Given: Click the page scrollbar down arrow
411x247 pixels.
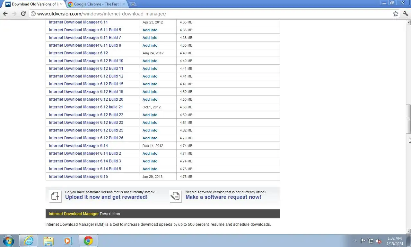Looking at the screenshot, I should coord(408,231).
